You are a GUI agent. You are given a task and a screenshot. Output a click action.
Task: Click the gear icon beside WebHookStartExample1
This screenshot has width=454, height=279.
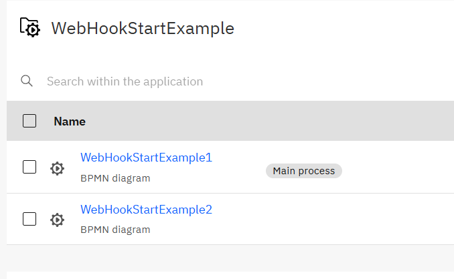coord(58,168)
